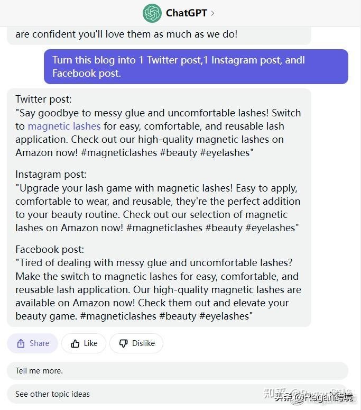Click the ChatGPT logo icon
Image resolution: width=361 pixels, height=410 pixels.
point(152,13)
